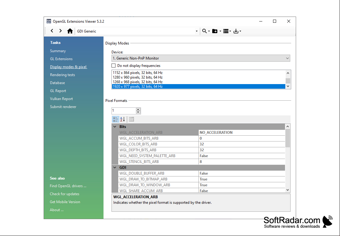Screen dimensions: 340x236
Task: Click Check for updates link
Action: pos(64,194)
